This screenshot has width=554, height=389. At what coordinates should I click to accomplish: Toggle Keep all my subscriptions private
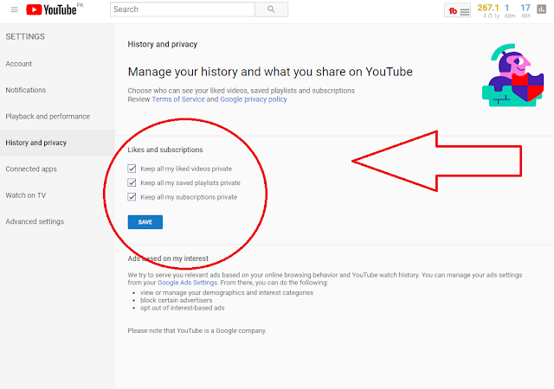tap(132, 197)
